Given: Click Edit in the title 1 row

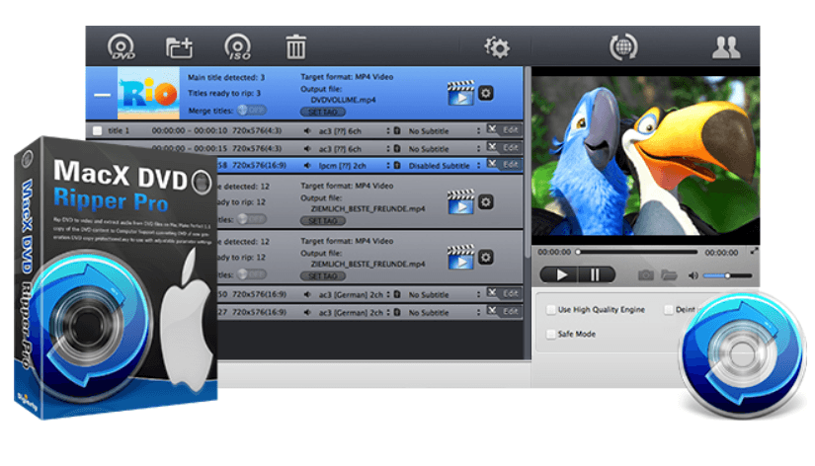Looking at the screenshot, I should [x=511, y=130].
